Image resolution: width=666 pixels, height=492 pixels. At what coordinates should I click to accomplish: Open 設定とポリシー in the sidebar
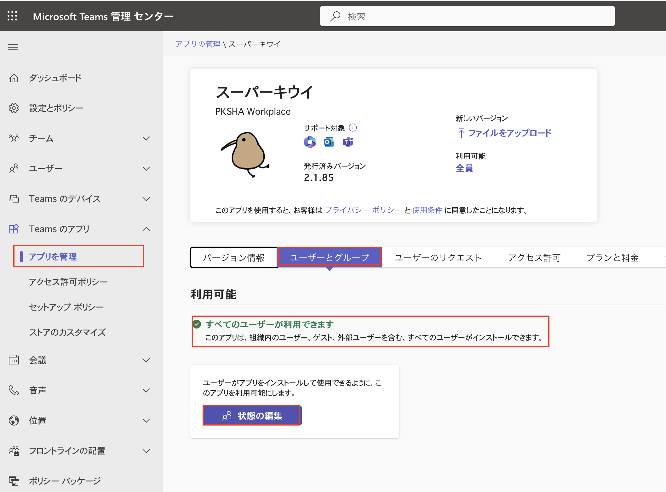pyautogui.click(x=56, y=108)
